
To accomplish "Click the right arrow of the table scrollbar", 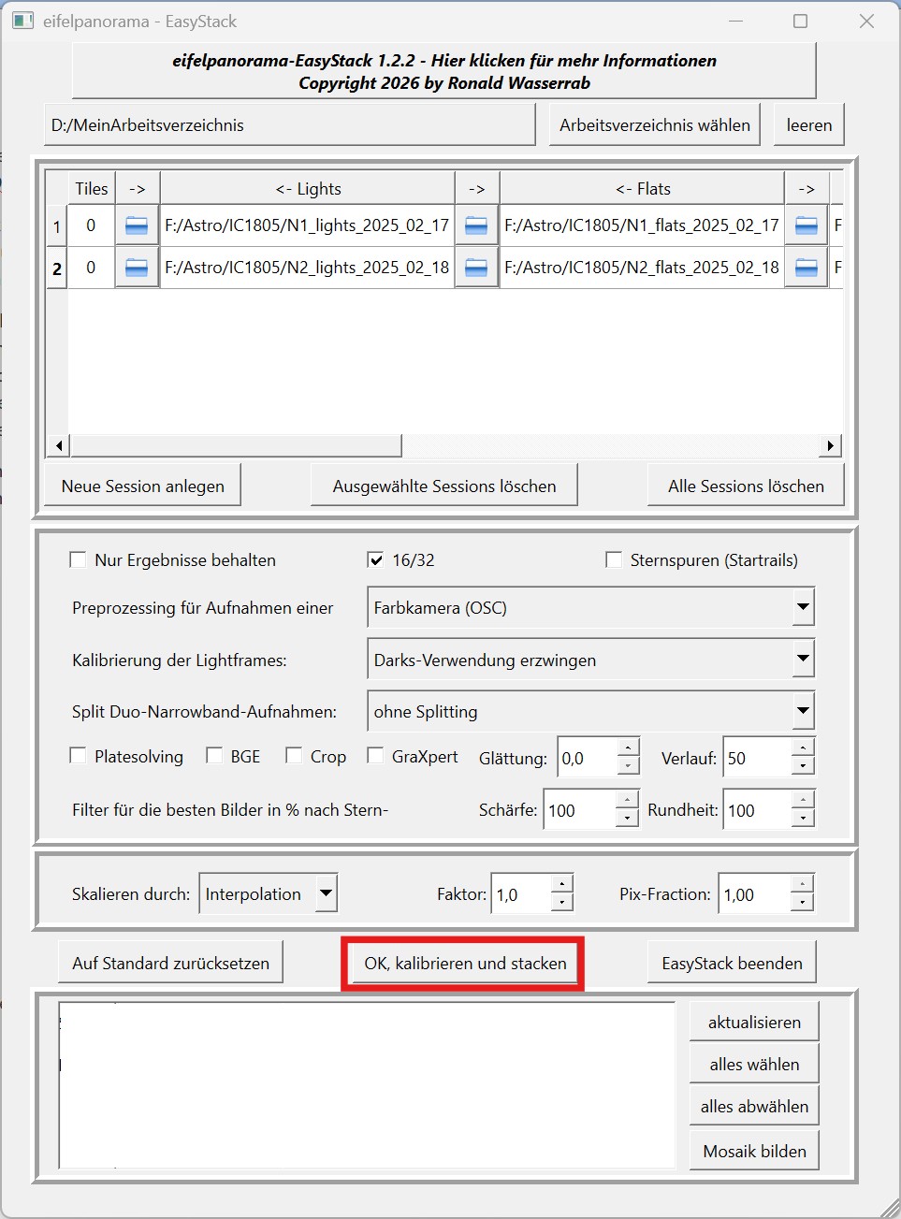I will (830, 445).
